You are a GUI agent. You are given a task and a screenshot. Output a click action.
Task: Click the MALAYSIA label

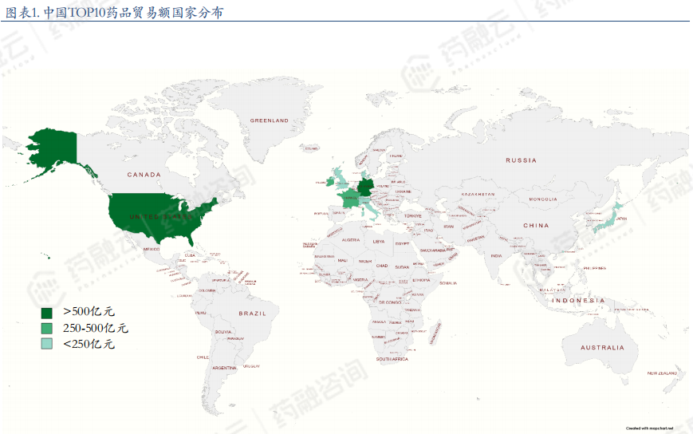click(x=553, y=290)
